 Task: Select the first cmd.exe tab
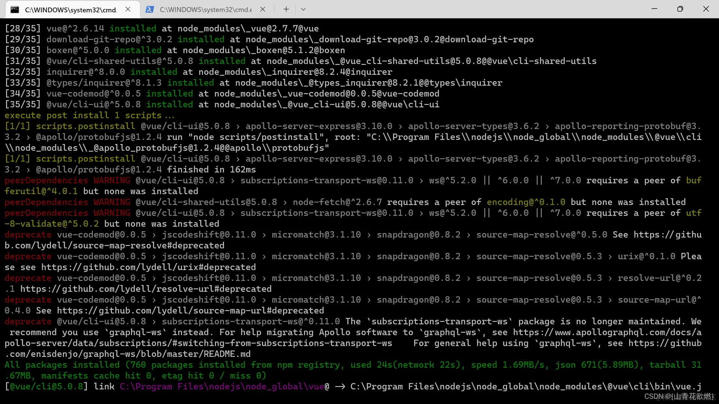coord(70,10)
